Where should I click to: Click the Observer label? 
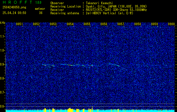tap(57, 3)
